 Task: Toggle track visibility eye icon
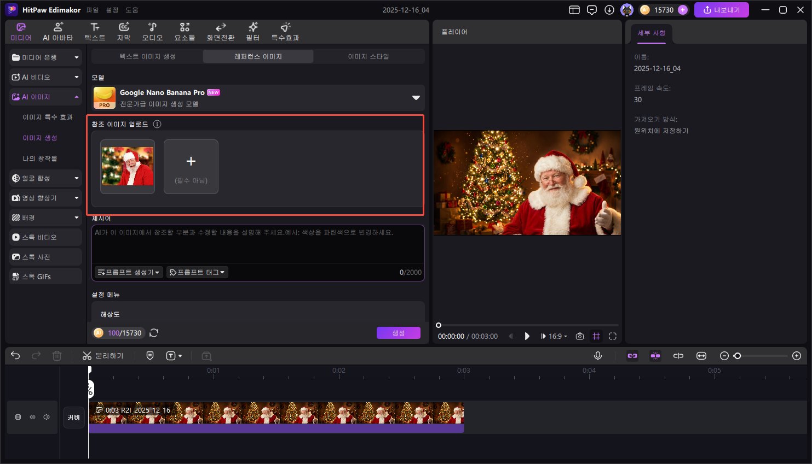tap(32, 417)
